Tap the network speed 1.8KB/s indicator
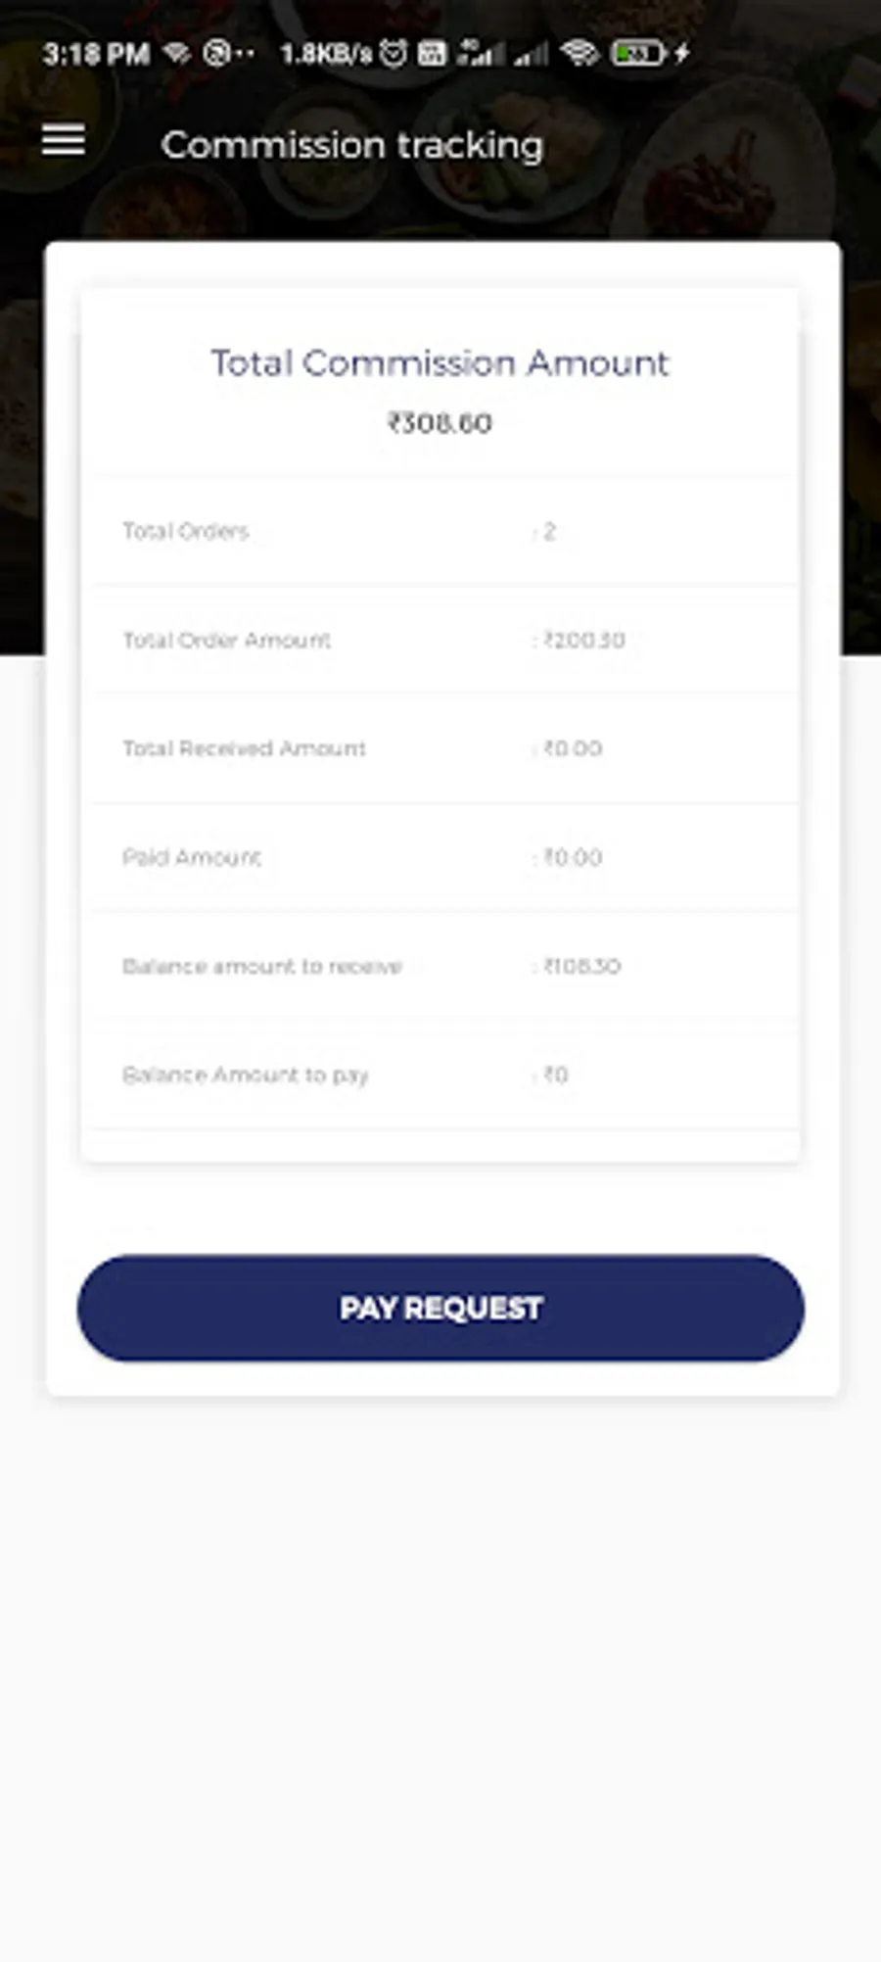 [x=326, y=53]
